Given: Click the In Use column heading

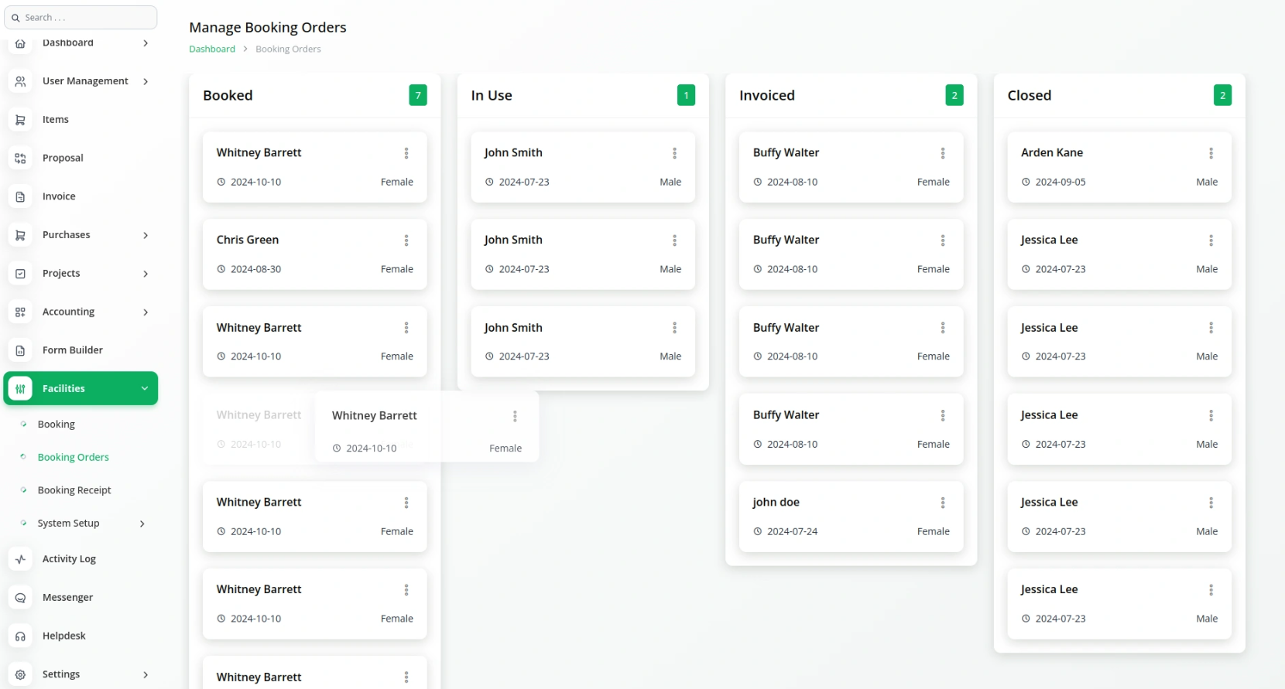Looking at the screenshot, I should pos(492,95).
